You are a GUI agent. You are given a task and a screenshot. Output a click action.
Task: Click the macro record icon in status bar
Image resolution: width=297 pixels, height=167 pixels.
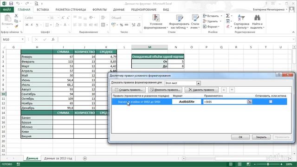tap(18, 164)
